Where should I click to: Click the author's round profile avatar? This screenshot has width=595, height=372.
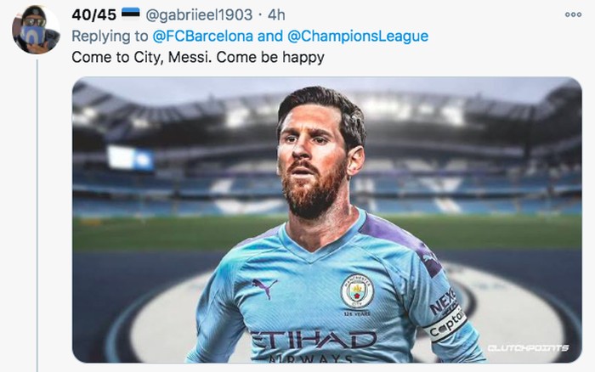[36, 30]
